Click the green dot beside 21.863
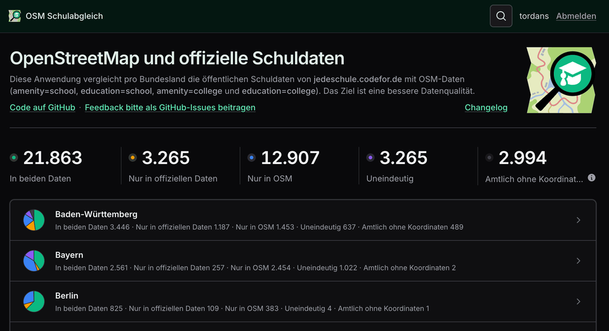Viewport: 609px width, 331px height. [14, 158]
